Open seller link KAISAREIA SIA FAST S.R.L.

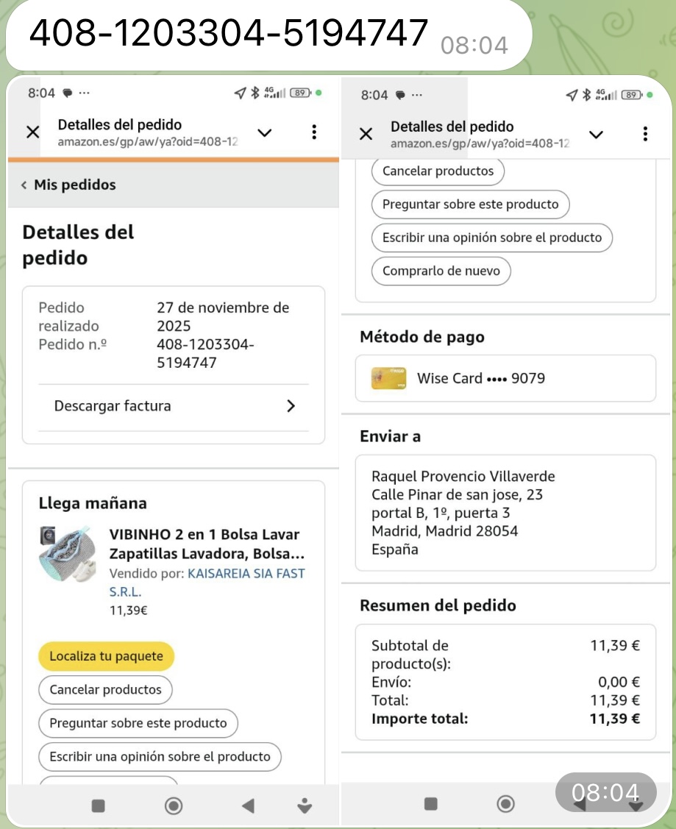246,574
